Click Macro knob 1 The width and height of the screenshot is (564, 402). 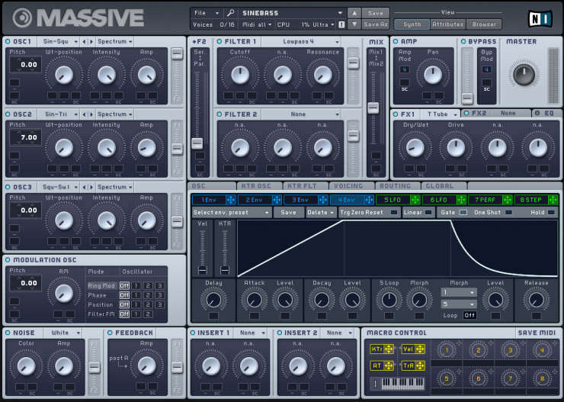[x=447, y=350]
